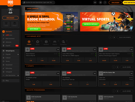Open Aktionen in sidebar
The width and height of the screenshot is (135, 102).
tap(11, 42)
